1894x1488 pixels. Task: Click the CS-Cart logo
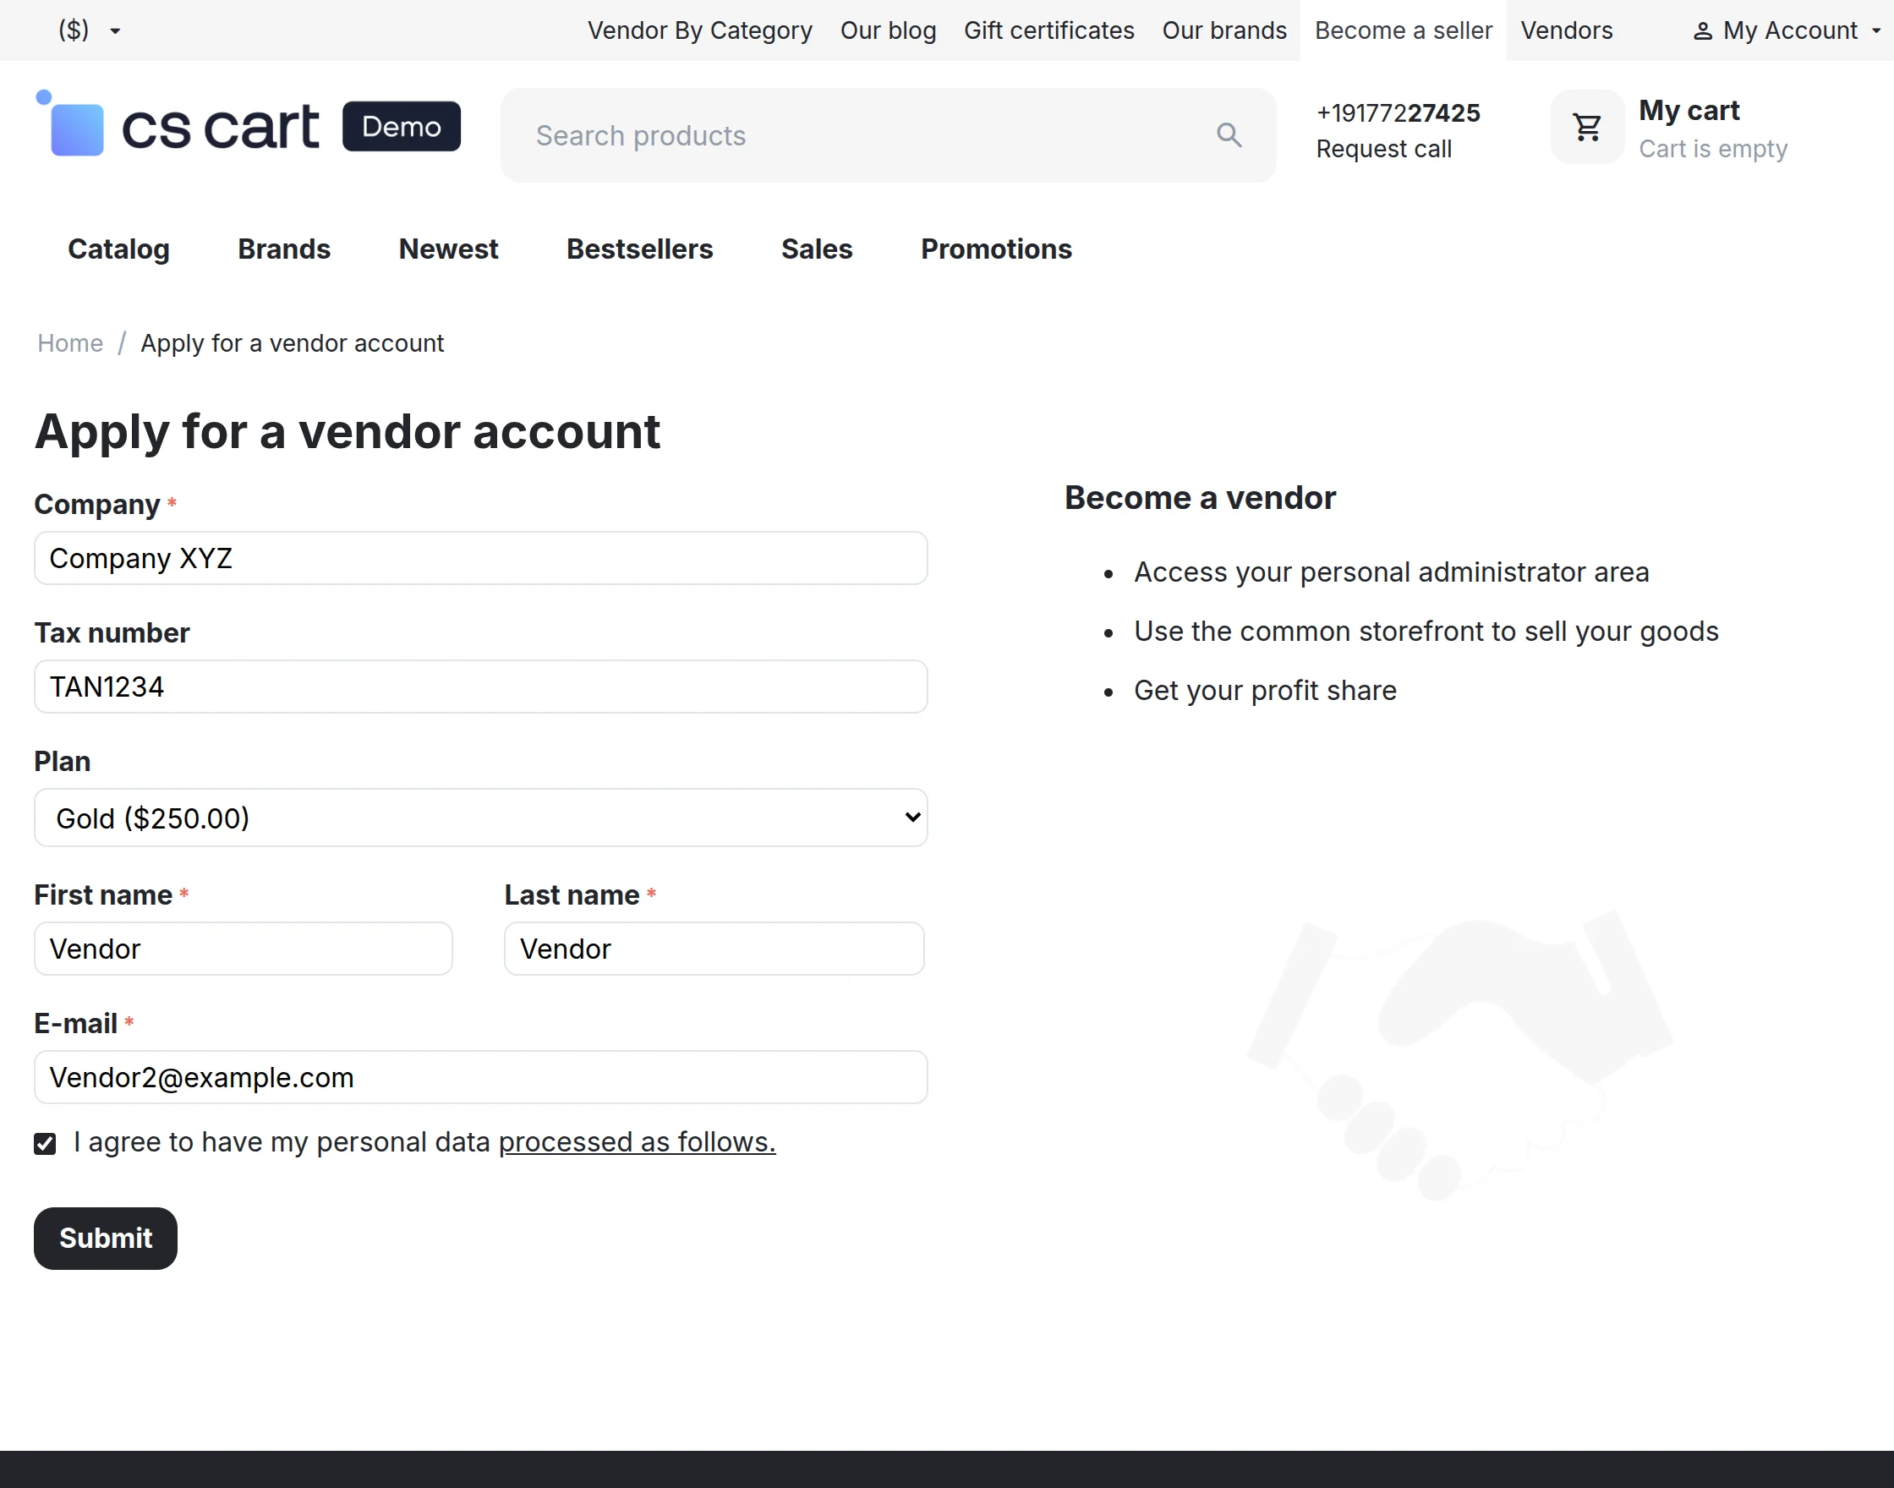coord(178,123)
